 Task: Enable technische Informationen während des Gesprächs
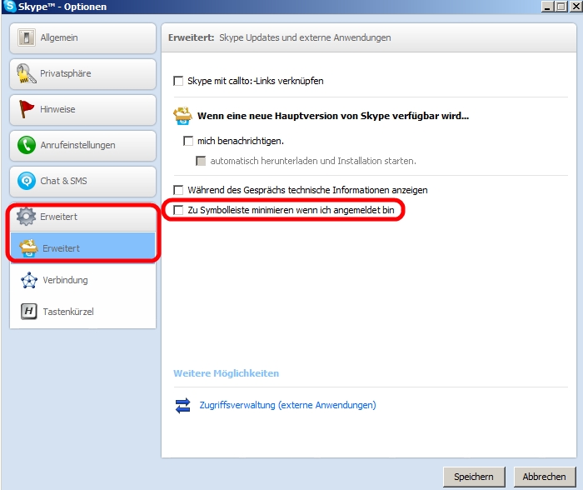coord(178,190)
